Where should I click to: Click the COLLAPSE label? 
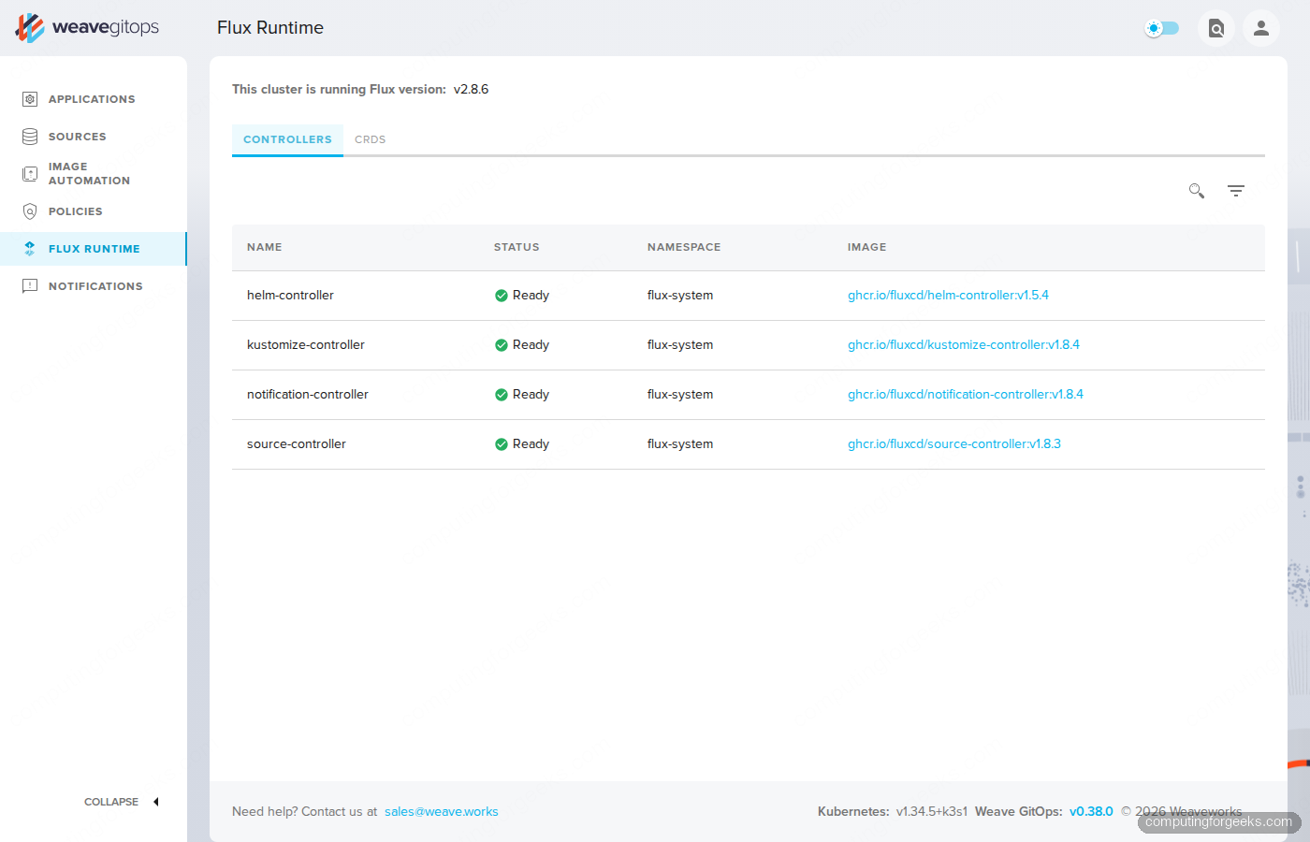(111, 802)
